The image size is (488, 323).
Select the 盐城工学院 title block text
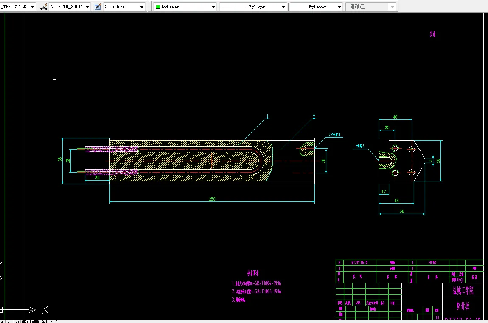pos(463,291)
